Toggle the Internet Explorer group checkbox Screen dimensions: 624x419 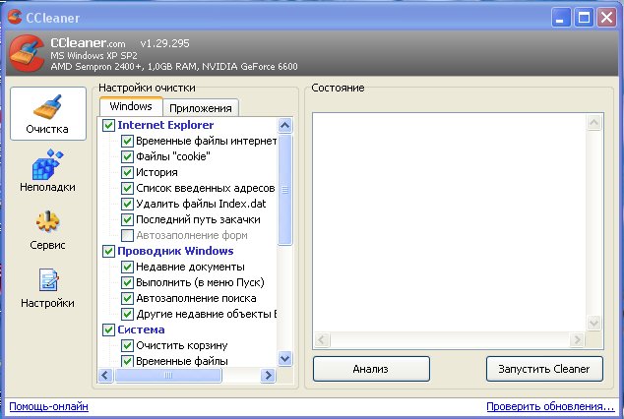click(x=108, y=125)
